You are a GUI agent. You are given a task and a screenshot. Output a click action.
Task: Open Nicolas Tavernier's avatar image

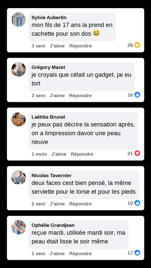click(x=19, y=178)
